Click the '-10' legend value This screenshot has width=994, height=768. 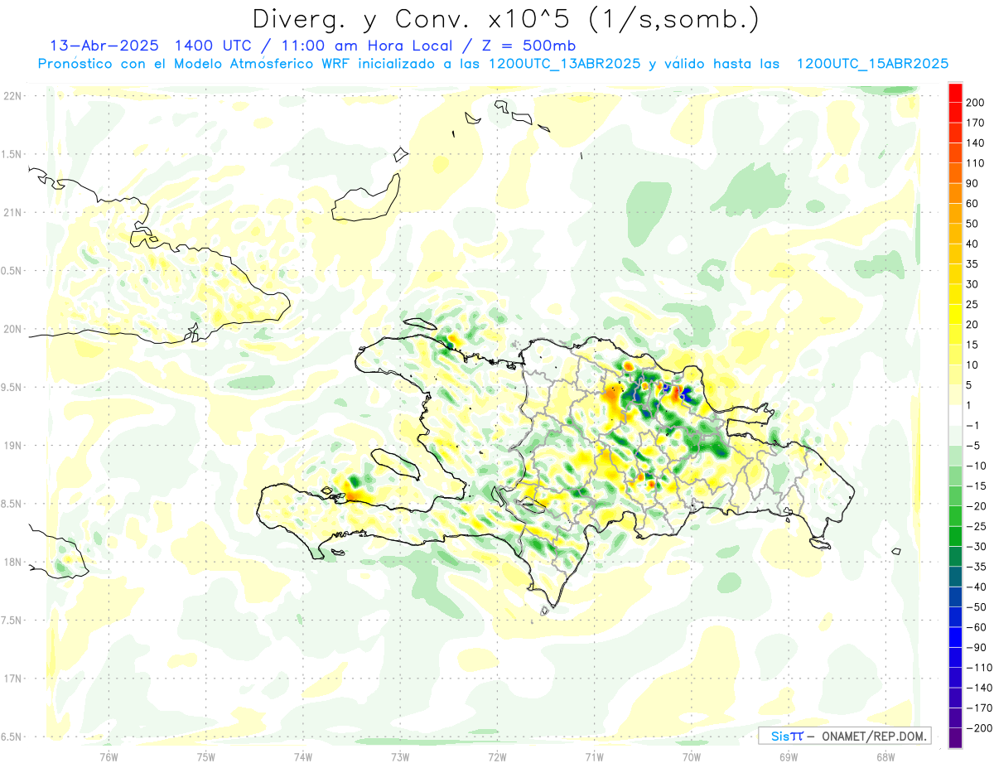click(978, 466)
